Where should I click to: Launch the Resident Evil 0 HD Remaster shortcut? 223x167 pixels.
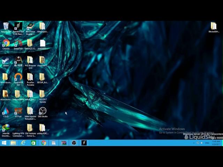click(x=18, y=29)
